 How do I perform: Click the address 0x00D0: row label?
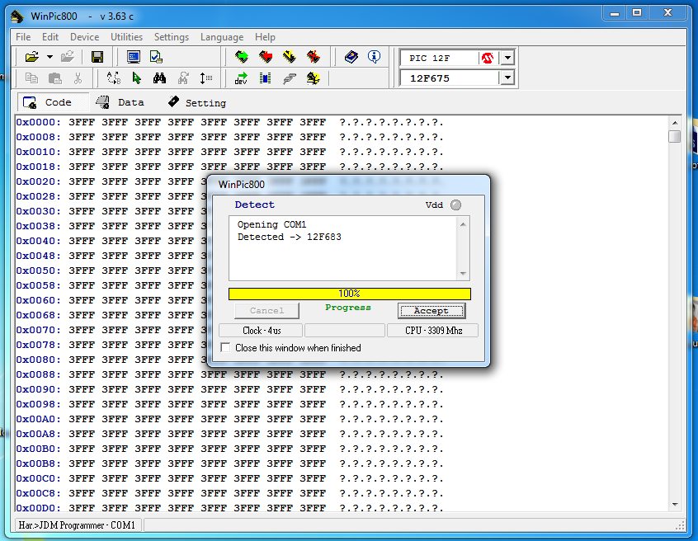point(38,508)
